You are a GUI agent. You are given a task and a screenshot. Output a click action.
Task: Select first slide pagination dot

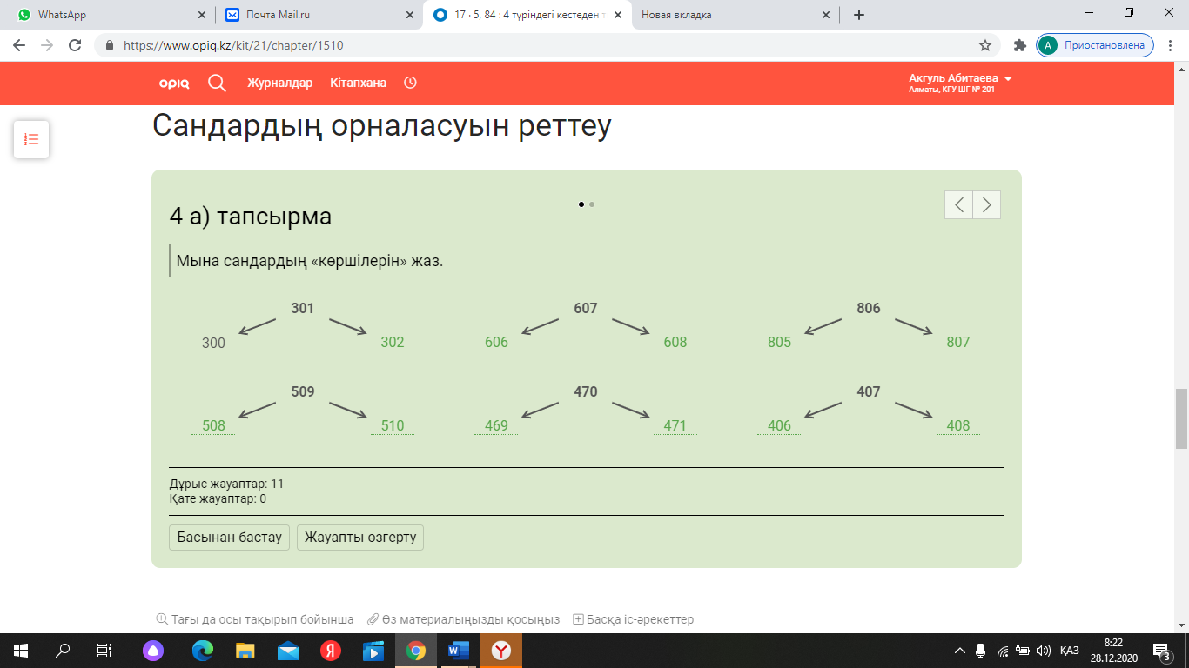581,204
